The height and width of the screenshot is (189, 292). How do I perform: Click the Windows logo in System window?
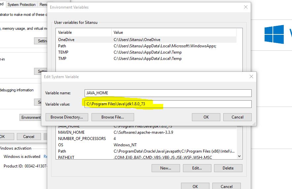tap(274, 34)
